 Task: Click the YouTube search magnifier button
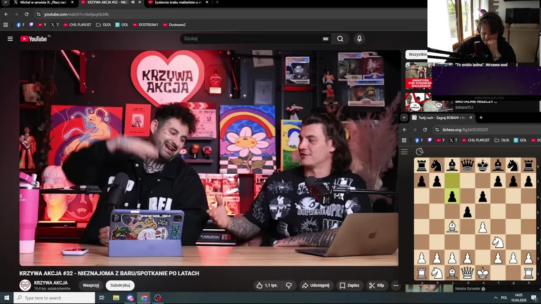coord(340,39)
